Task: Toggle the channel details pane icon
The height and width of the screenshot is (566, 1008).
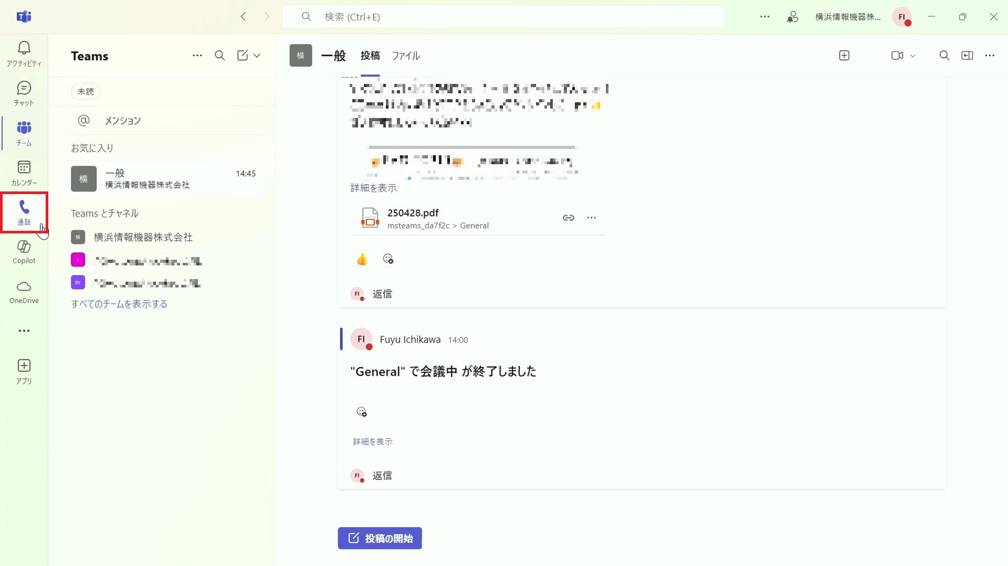Action: click(x=967, y=56)
